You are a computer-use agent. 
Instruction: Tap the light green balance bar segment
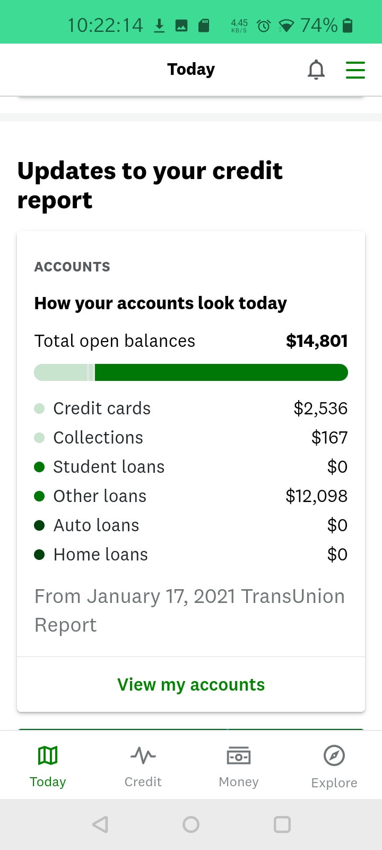60,372
